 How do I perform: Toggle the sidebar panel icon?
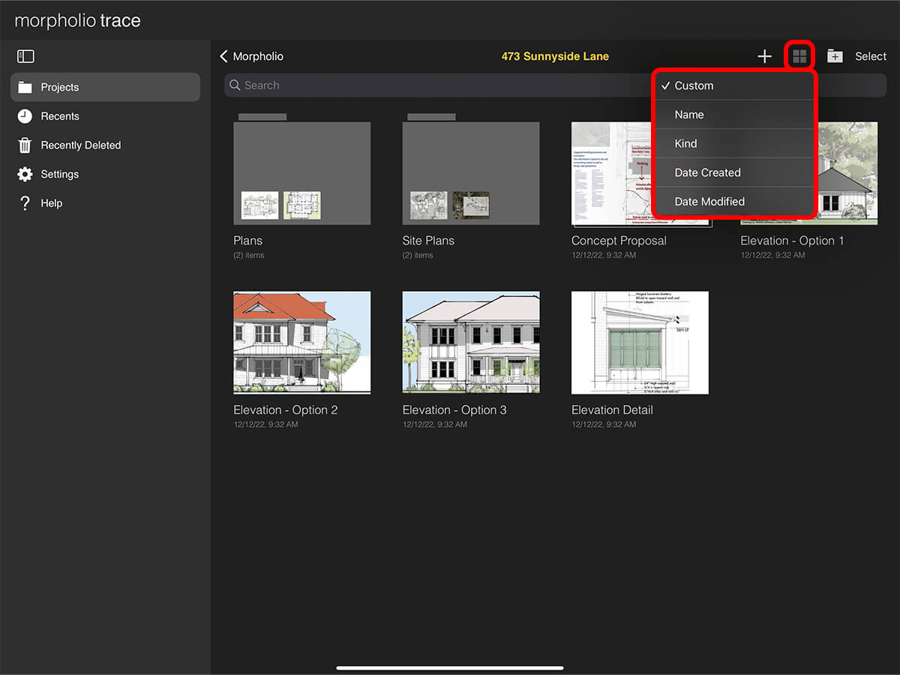25,56
